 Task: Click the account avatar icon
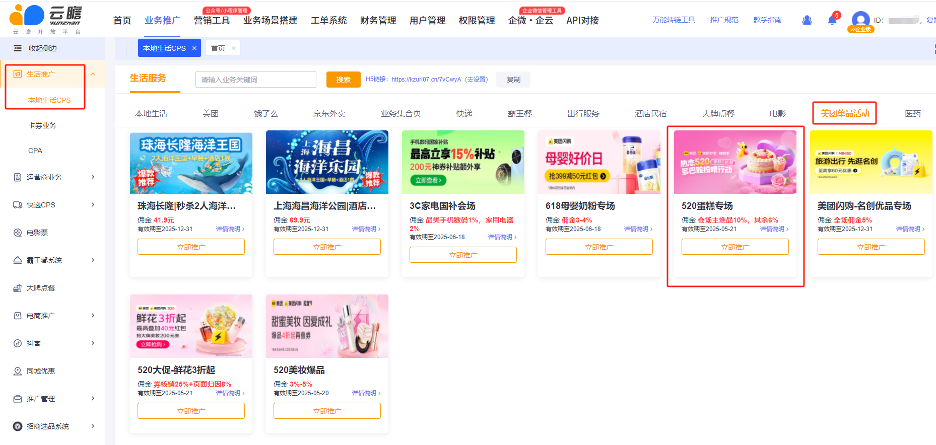860,20
